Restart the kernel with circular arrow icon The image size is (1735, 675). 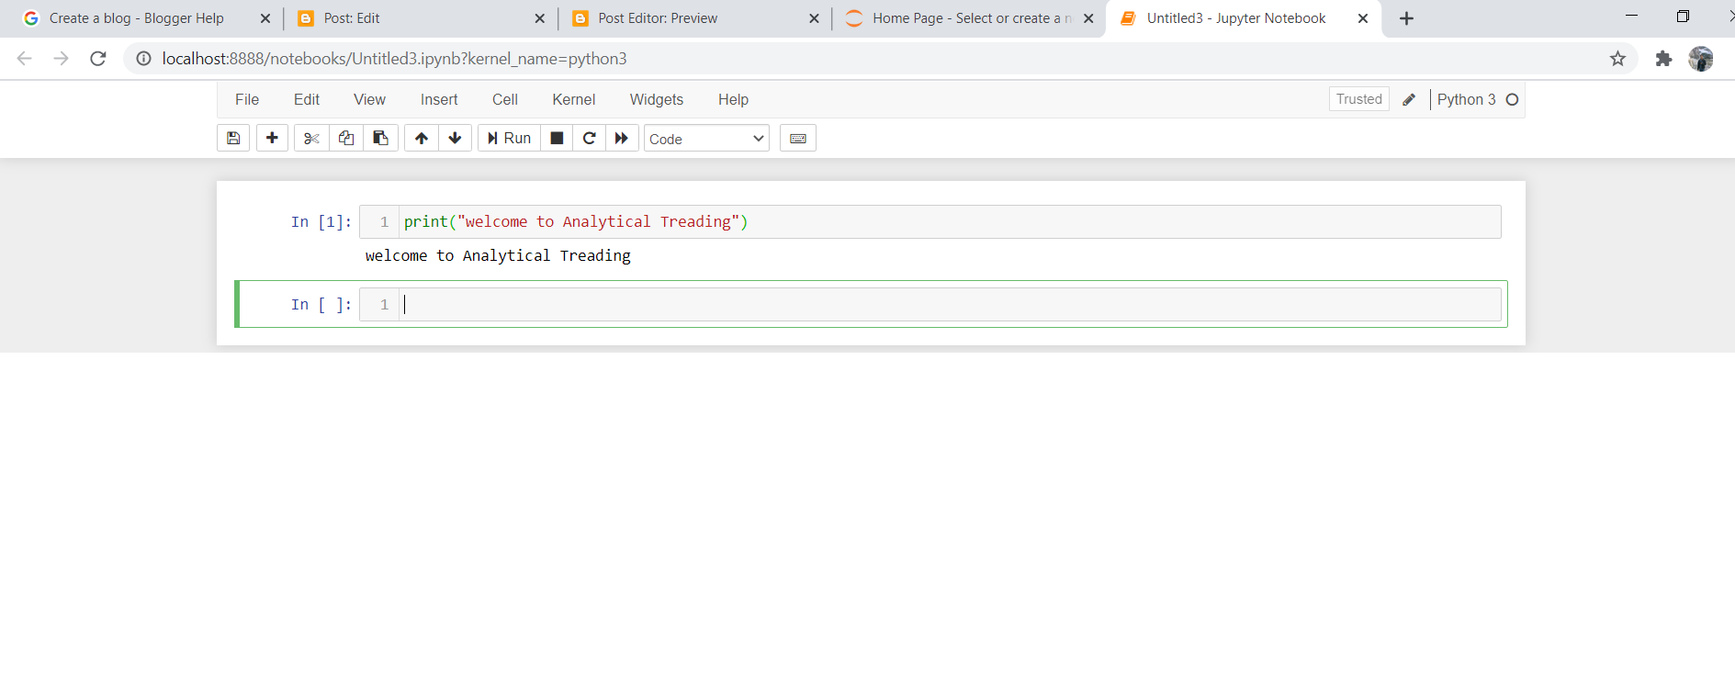coord(590,138)
